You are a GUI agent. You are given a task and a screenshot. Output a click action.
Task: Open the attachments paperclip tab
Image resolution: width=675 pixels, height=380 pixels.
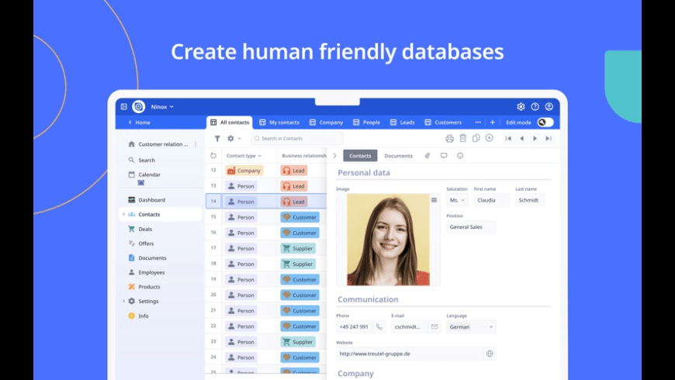click(427, 156)
